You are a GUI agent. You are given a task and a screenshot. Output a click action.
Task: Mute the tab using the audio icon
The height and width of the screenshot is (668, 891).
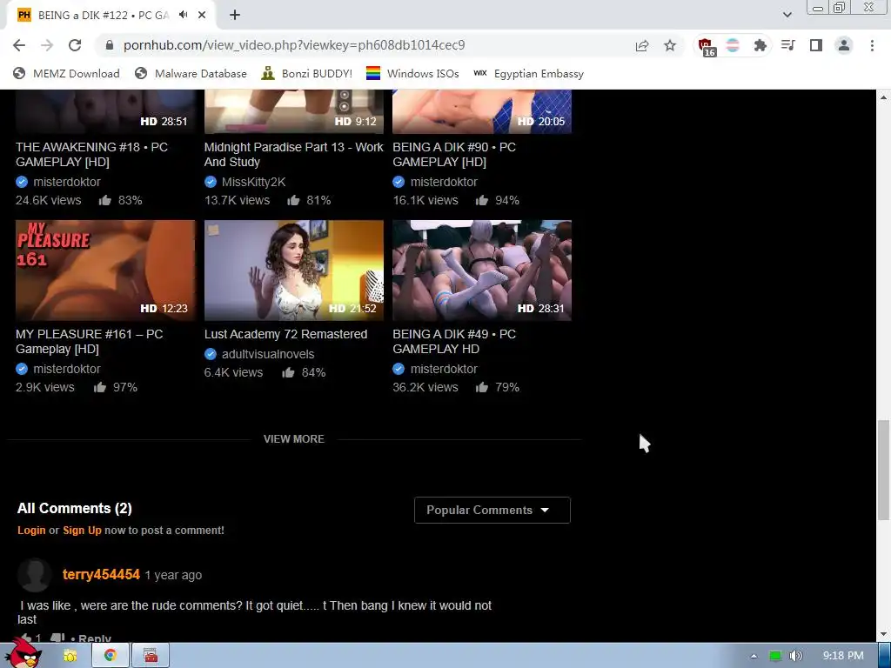pos(183,15)
